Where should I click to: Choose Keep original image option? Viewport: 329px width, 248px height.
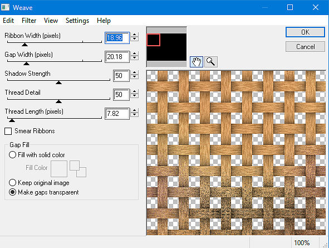coord(12,182)
